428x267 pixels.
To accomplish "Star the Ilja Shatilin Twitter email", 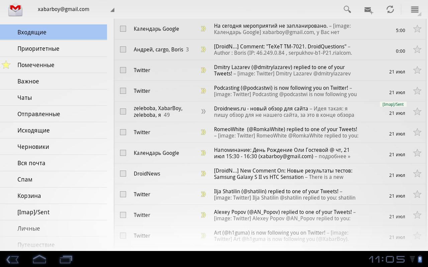I will click(417, 194).
